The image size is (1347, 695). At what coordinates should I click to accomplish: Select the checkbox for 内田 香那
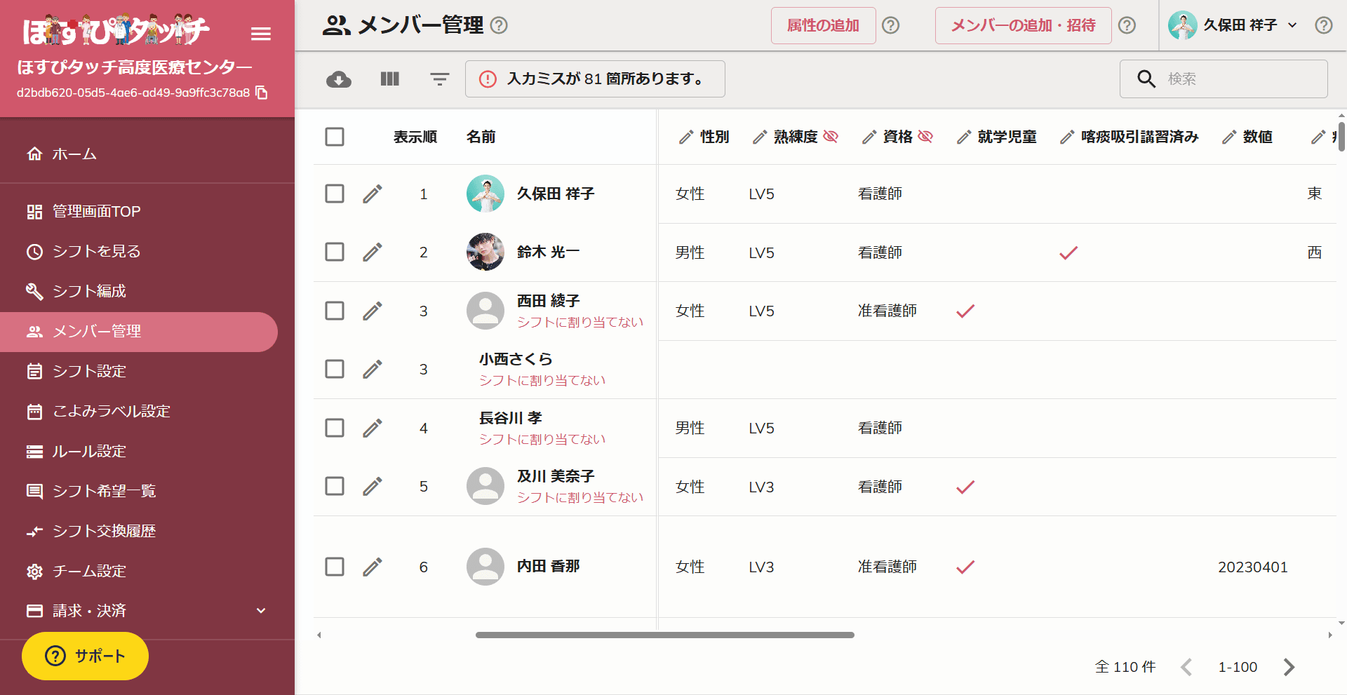pyautogui.click(x=335, y=567)
